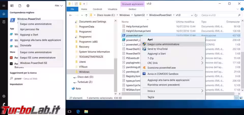This screenshot has height=115, width=244.
Task: Filter search results by documents icon
Action: tap(20, 6)
